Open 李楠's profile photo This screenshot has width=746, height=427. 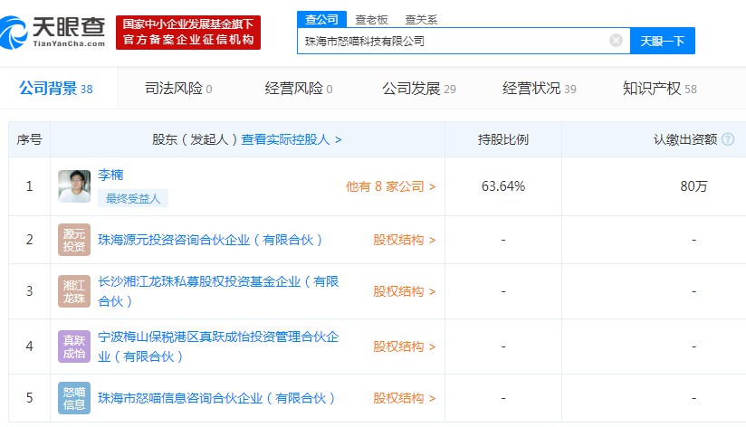coord(74,186)
